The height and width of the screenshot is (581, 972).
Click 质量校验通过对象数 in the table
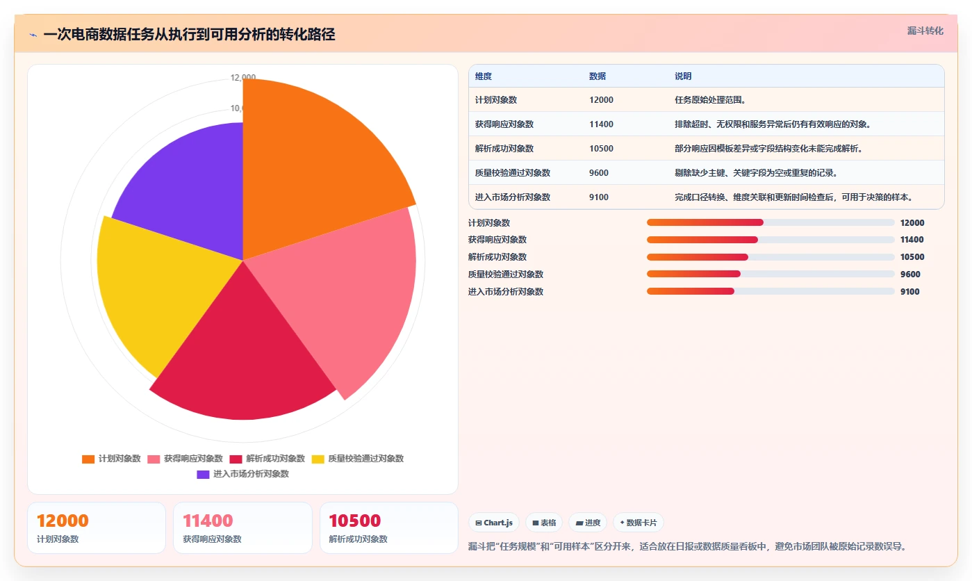pyautogui.click(x=513, y=173)
